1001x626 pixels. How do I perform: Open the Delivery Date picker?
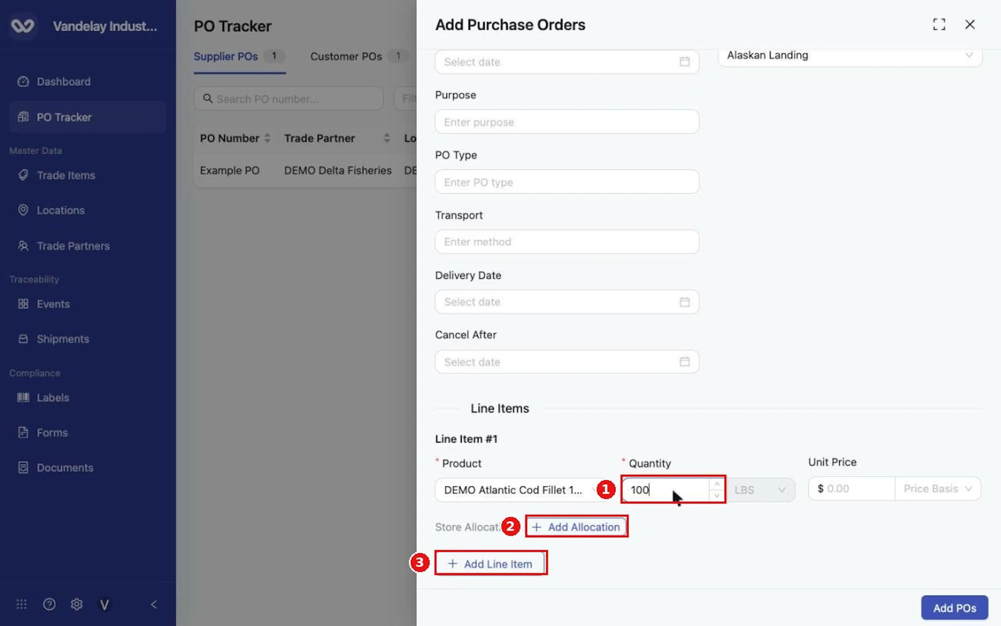tap(567, 302)
